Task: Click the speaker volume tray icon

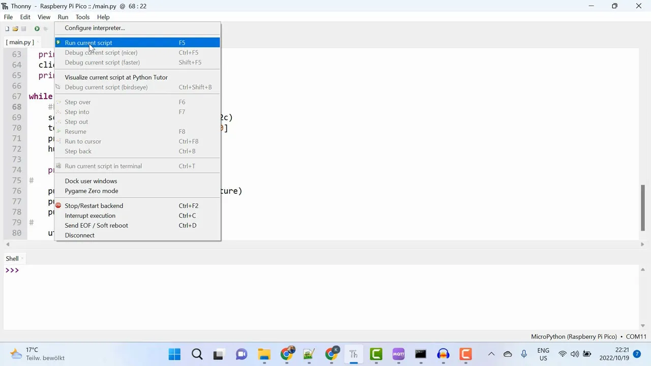Action: [575, 354]
